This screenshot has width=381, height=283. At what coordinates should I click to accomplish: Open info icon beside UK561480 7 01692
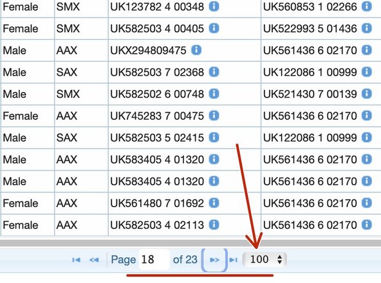pos(214,203)
